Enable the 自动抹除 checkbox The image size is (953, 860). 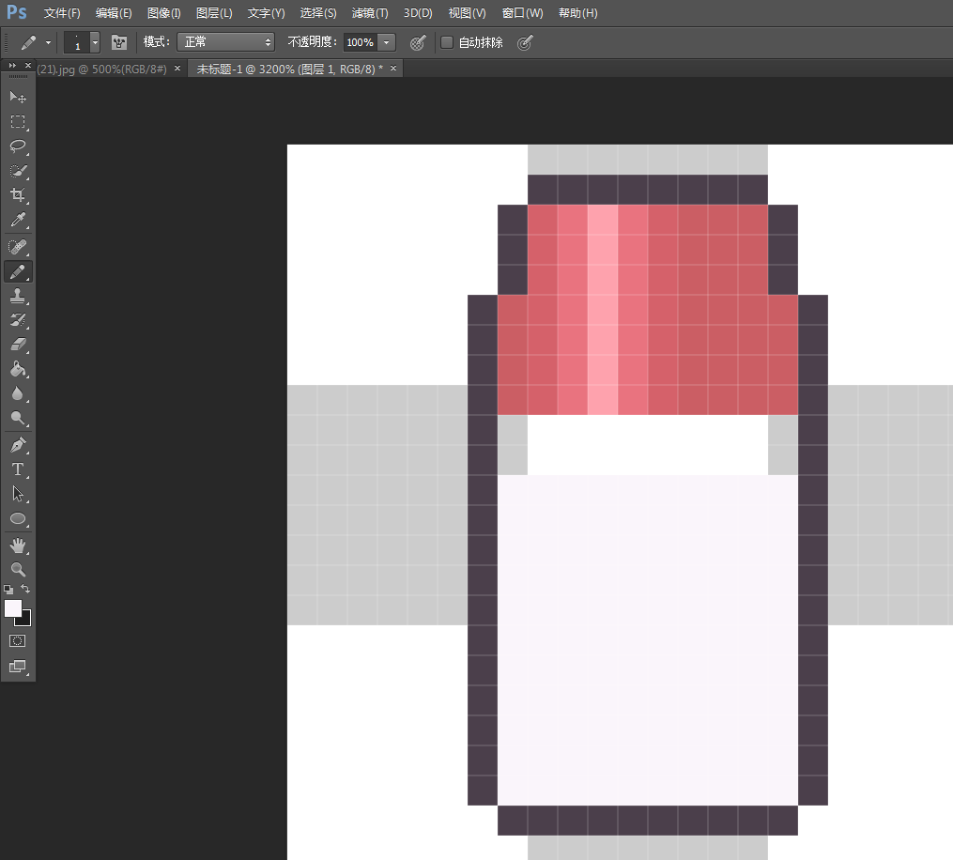(x=447, y=42)
